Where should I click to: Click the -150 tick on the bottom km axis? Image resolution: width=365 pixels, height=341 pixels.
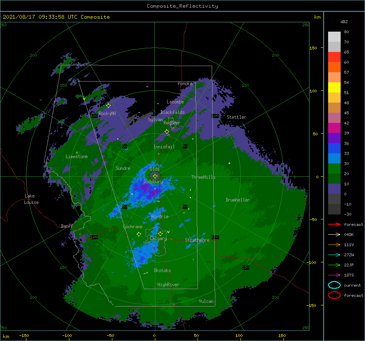(x=24, y=335)
